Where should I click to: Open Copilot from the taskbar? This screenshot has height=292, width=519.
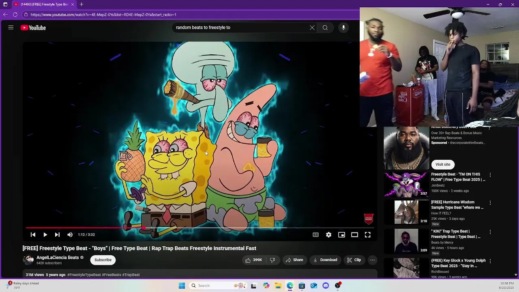click(266, 286)
